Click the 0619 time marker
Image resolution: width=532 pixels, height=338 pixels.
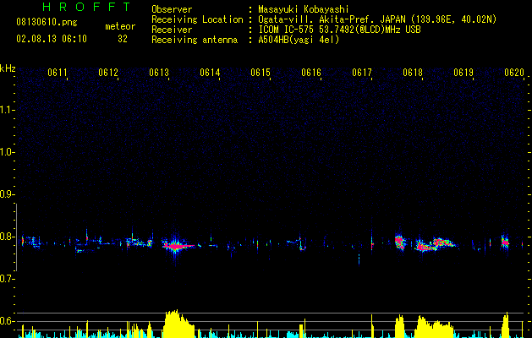point(463,73)
